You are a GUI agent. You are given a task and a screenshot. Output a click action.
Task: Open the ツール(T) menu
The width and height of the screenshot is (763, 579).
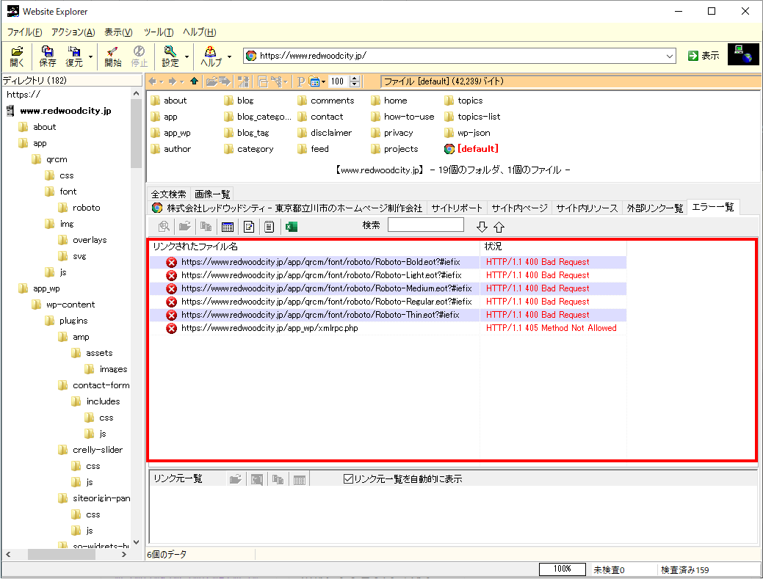159,32
